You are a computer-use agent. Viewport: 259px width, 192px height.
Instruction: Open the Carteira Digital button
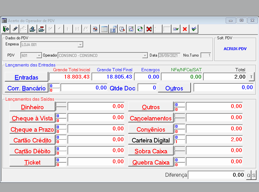pos(151,140)
